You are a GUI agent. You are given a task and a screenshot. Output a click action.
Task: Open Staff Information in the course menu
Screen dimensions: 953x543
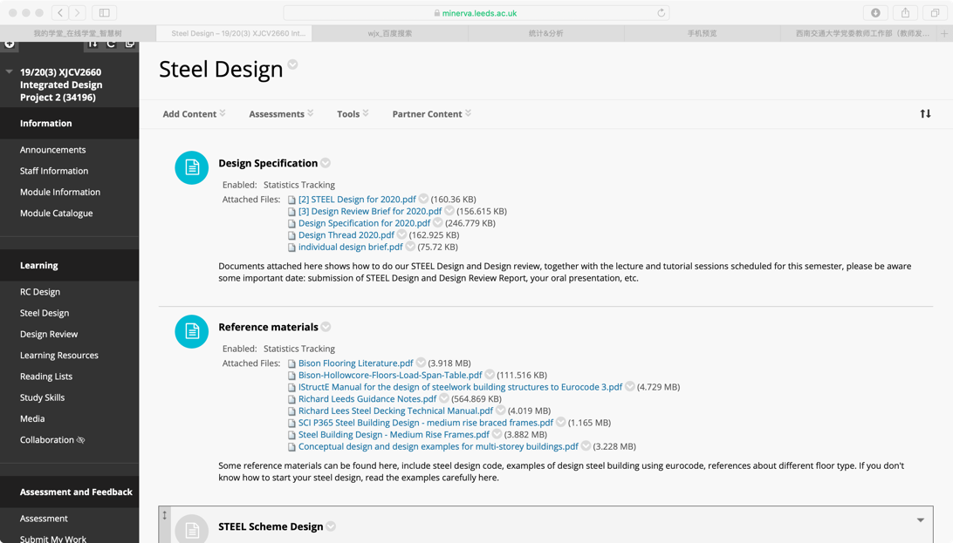(x=54, y=171)
